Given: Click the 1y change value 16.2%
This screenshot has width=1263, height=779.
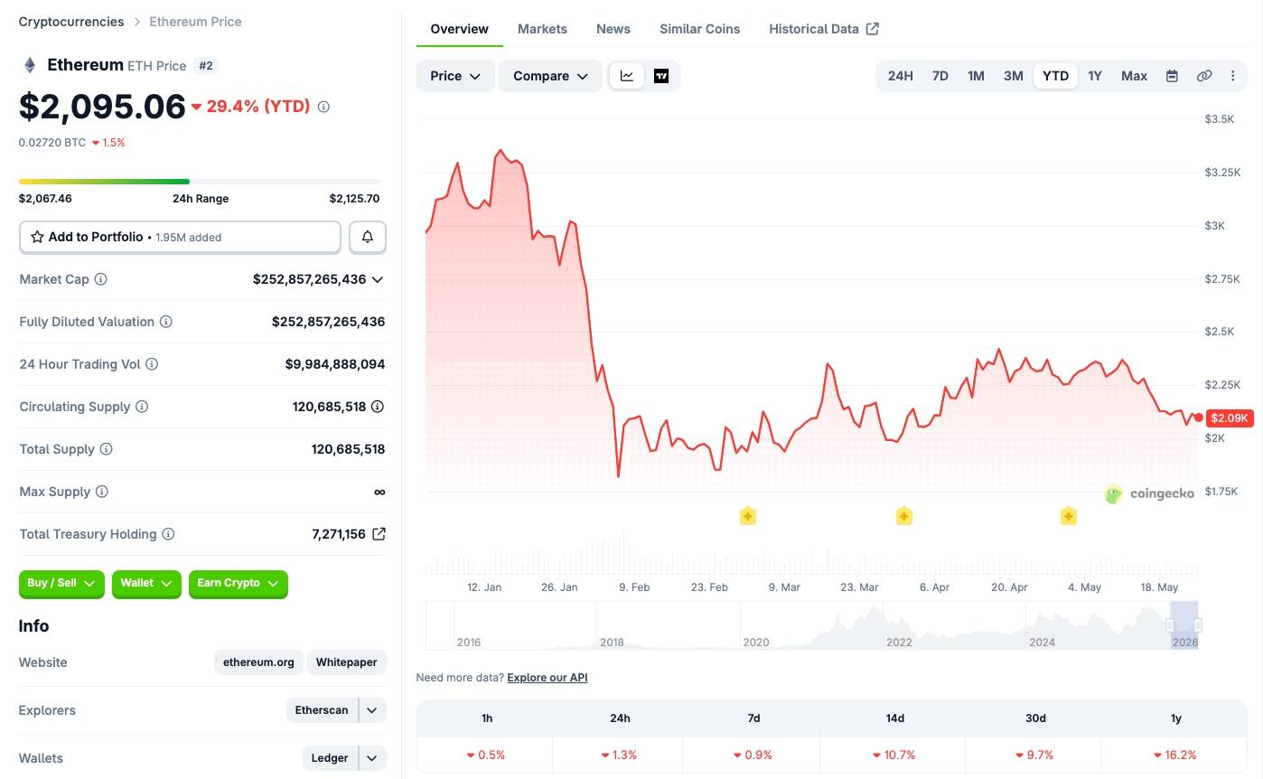Looking at the screenshot, I should pyautogui.click(x=1175, y=755).
